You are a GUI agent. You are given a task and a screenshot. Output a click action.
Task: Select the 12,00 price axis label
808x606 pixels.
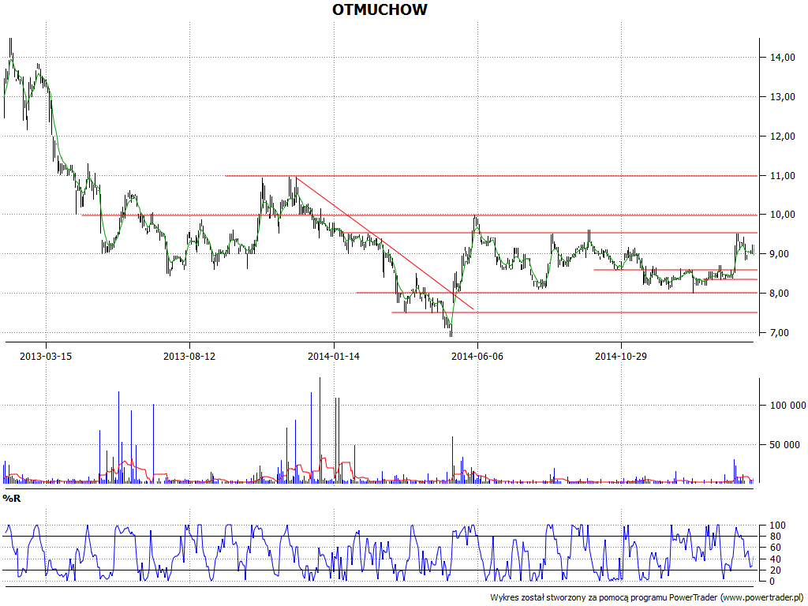tap(782, 136)
